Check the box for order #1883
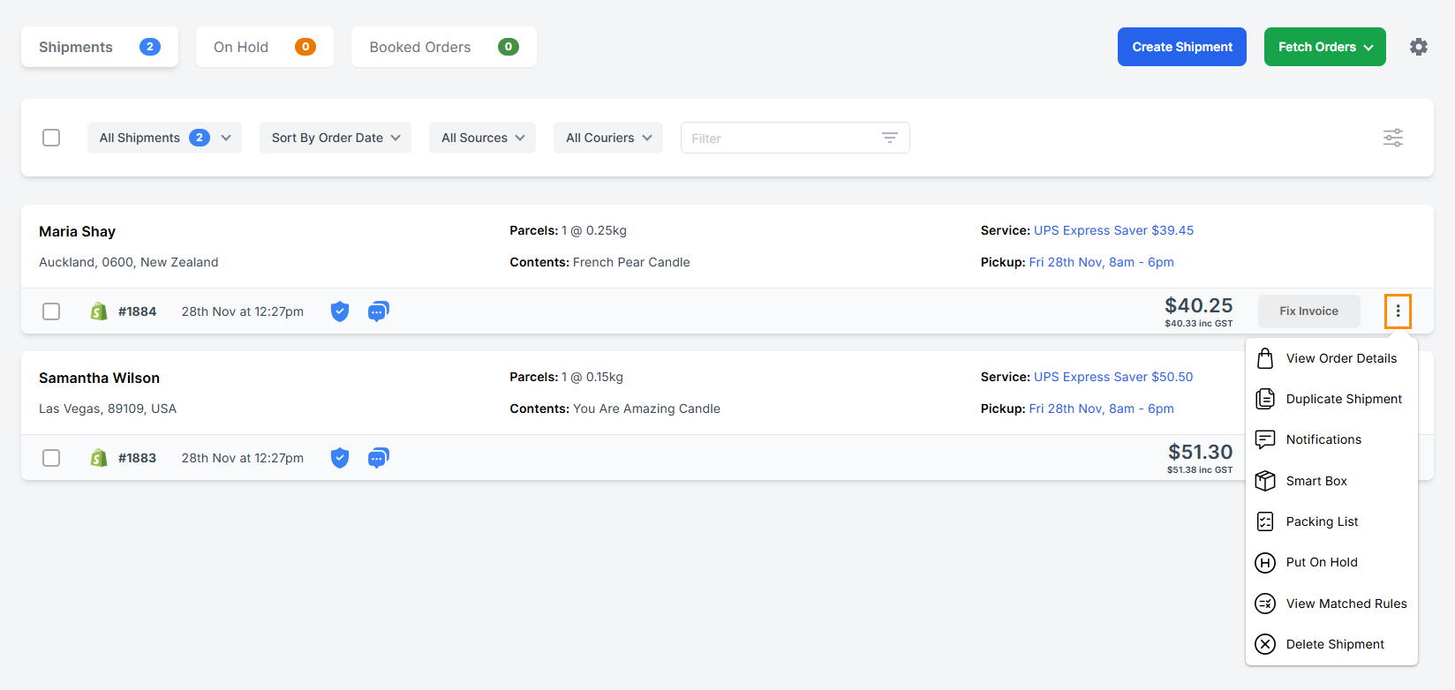 (51, 458)
